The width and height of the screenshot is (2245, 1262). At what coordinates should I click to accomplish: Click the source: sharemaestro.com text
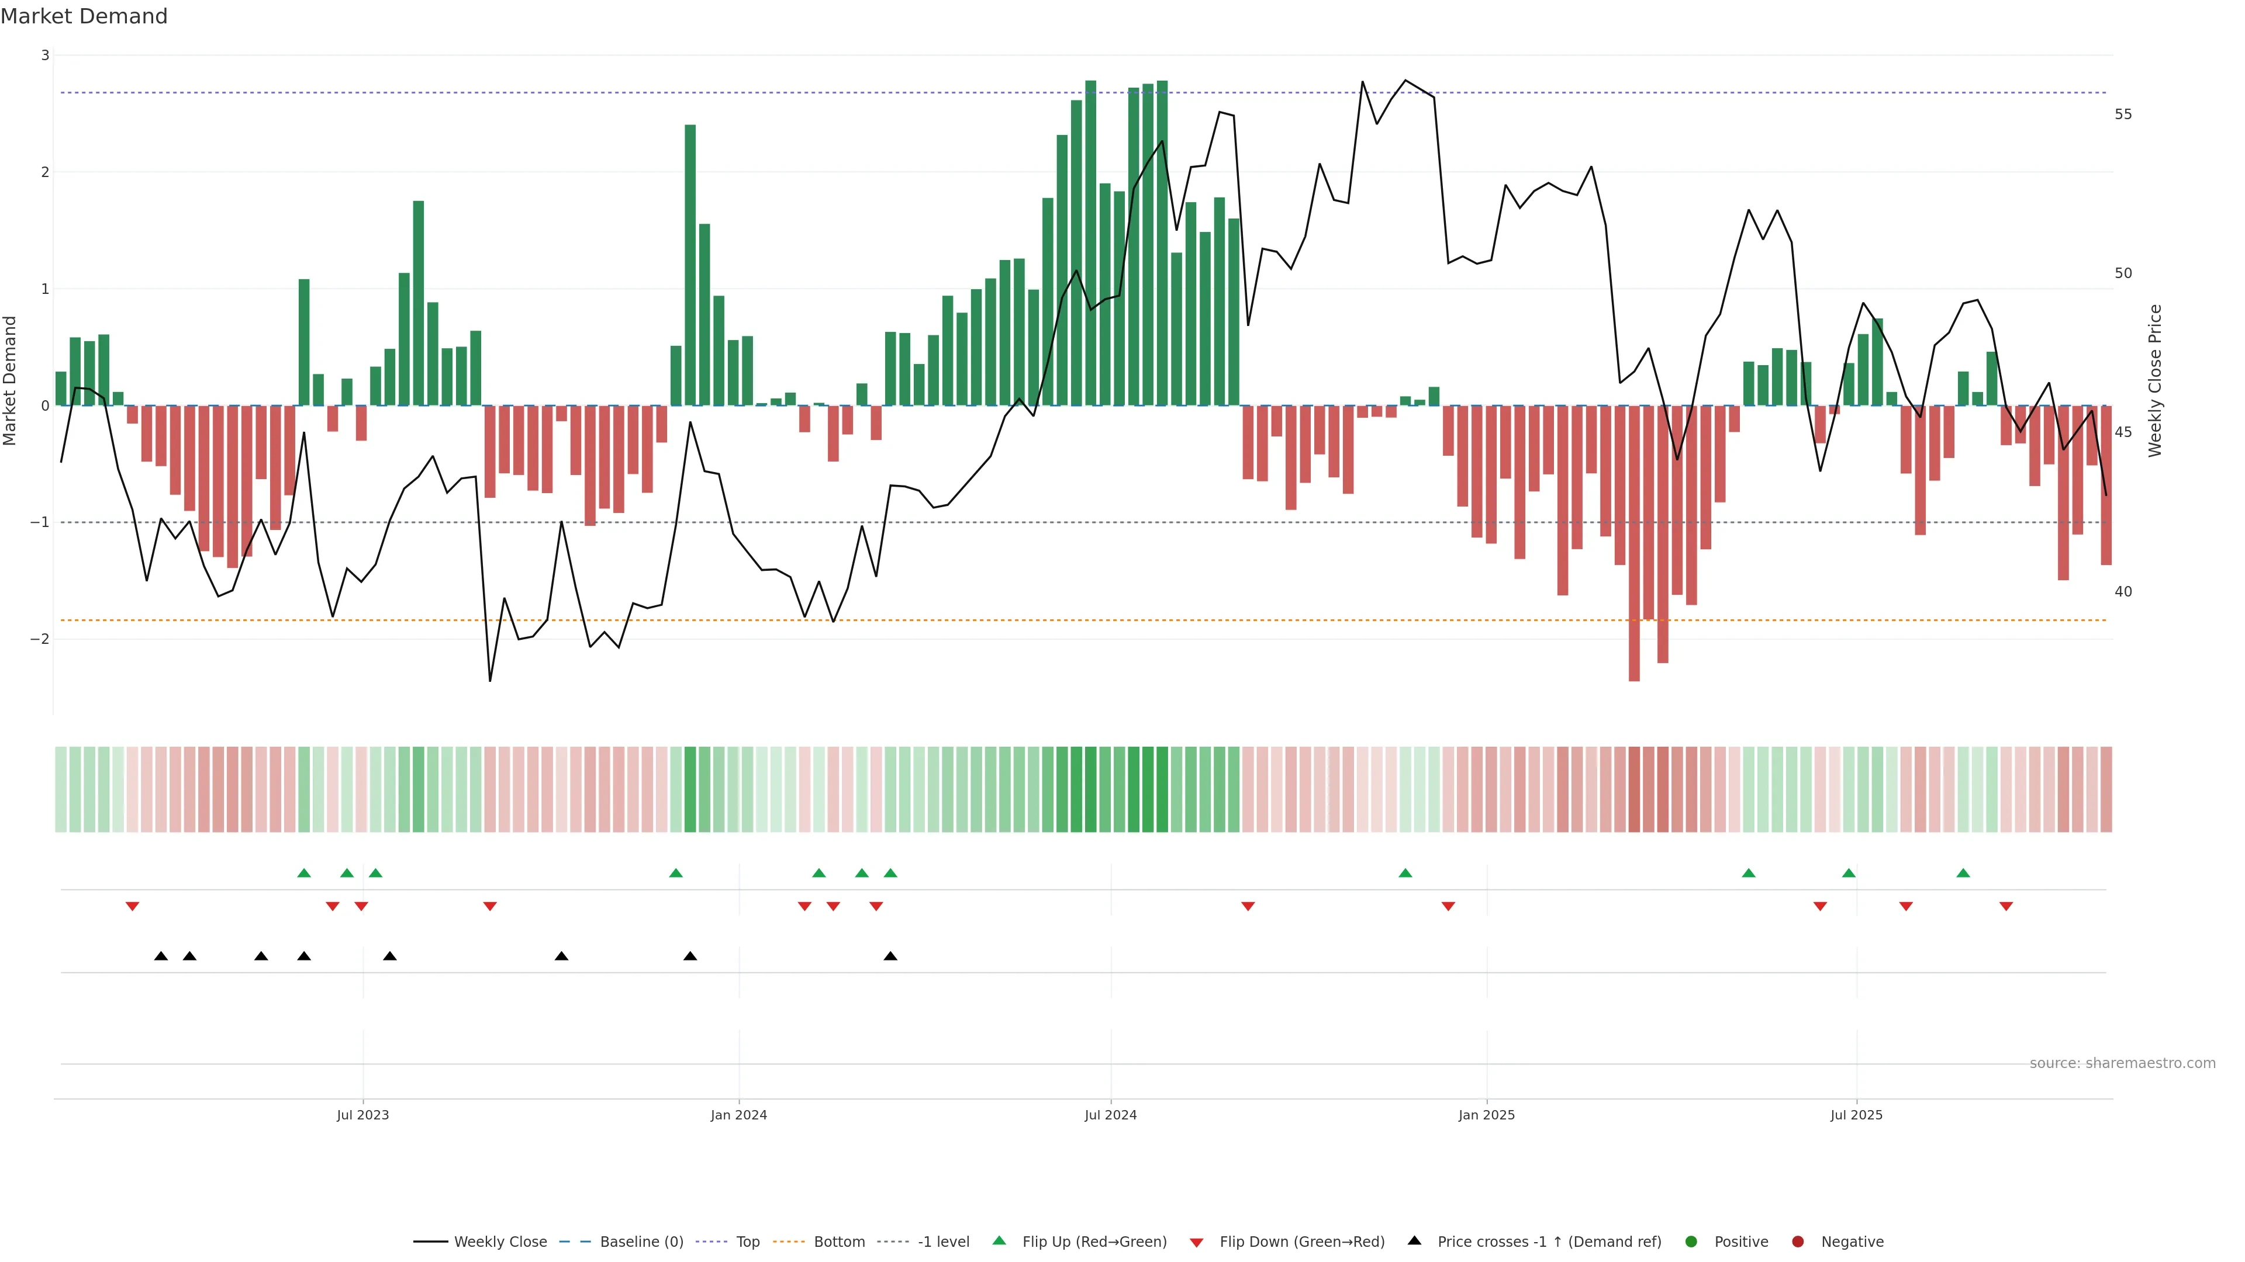click(x=2122, y=1063)
